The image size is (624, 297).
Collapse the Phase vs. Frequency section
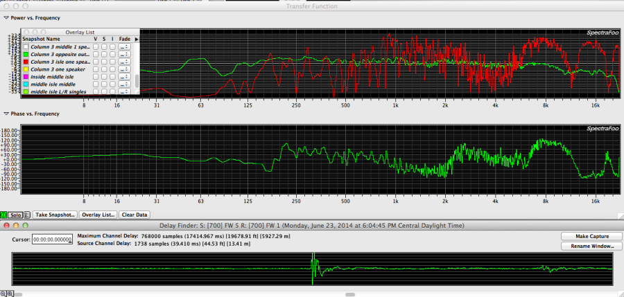point(6,114)
